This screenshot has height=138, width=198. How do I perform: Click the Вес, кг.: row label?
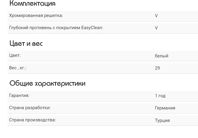[x=18, y=68]
